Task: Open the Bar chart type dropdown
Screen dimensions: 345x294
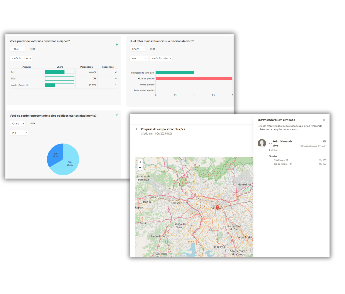Action: pos(139,58)
